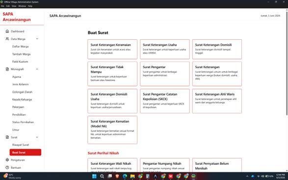This screenshot has height=180, width=288.
Task: Choose the Surat Keterangan Domisili tempat tinggal card
Action: pyautogui.click(x=217, y=49)
